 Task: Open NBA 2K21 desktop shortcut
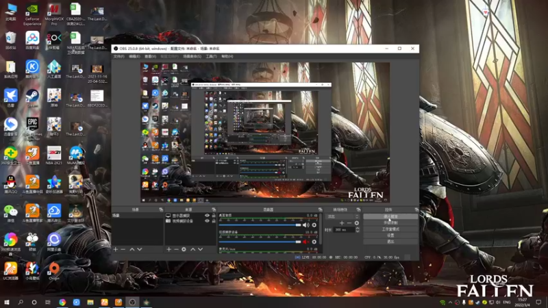(x=54, y=155)
